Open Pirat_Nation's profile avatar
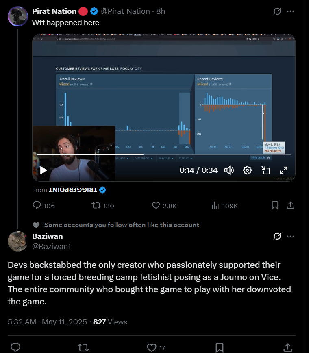 [x=18, y=16]
